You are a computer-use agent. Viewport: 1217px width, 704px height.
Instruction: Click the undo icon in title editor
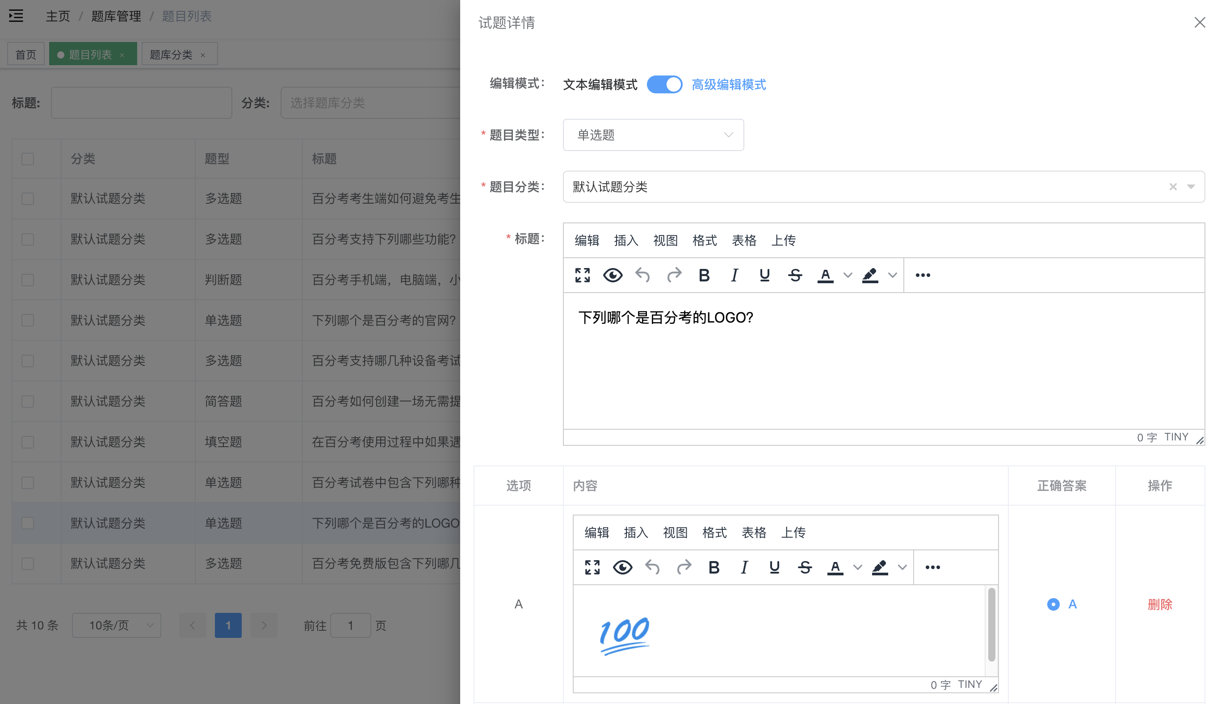(643, 275)
